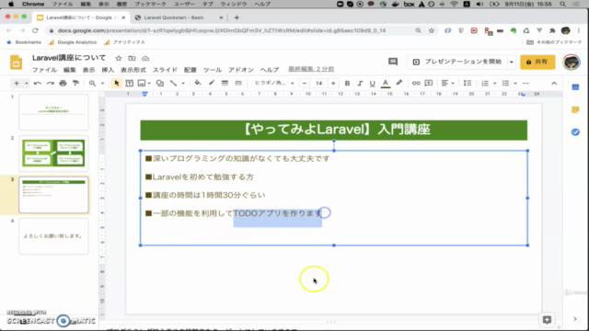Open the text color picker
The height and width of the screenshot is (331, 589).
pos(386,84)
